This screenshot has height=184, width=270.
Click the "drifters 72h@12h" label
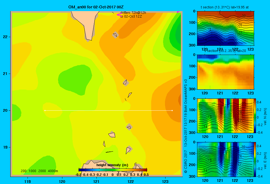133,13
